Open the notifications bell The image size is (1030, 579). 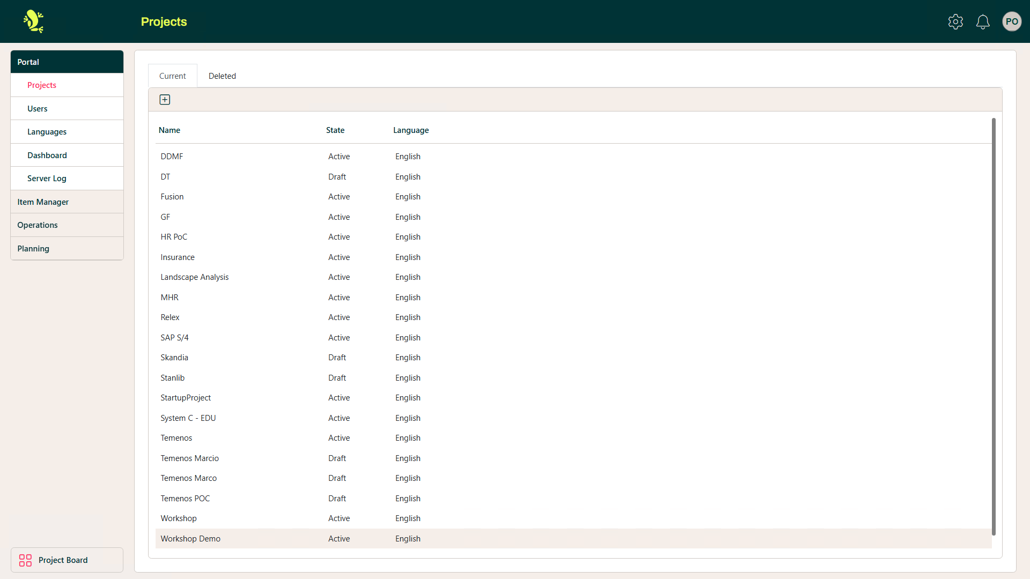pyautogui.click(x=983, y=21)
